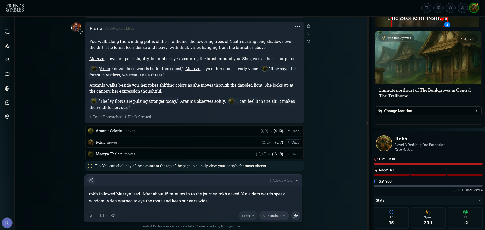Open the Continue action dropdown
The image size is (485, 230).
[274, 216]
